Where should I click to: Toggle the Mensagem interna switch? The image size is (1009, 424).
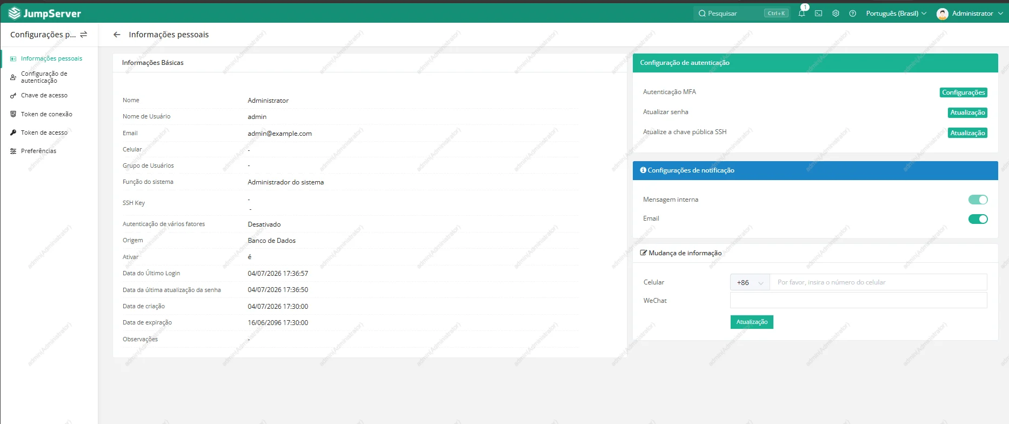point(978,200)
